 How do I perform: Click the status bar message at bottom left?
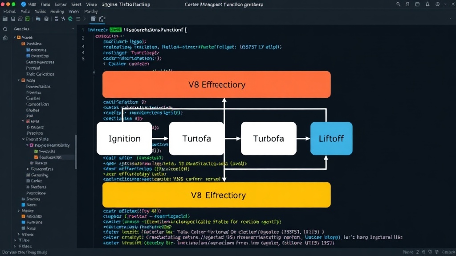(25, 252)
